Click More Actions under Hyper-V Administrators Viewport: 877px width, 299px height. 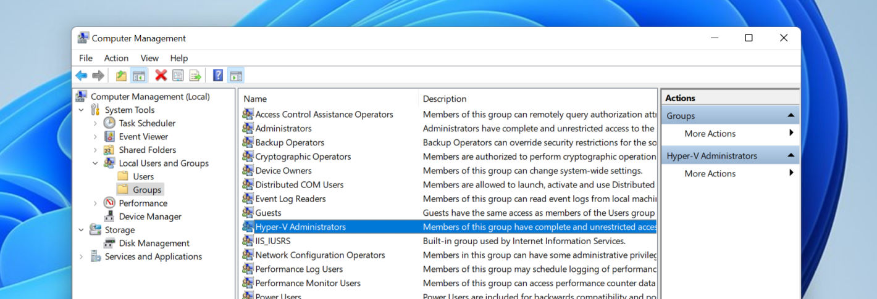pyautogui.click(x=710, y=173)
